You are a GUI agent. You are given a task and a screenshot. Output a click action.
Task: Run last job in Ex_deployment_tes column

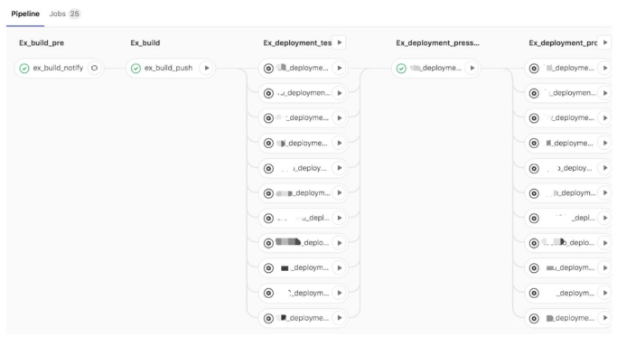coord(339,318)
